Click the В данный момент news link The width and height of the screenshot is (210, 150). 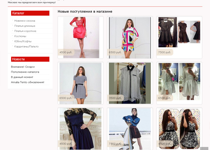(22, 77)
